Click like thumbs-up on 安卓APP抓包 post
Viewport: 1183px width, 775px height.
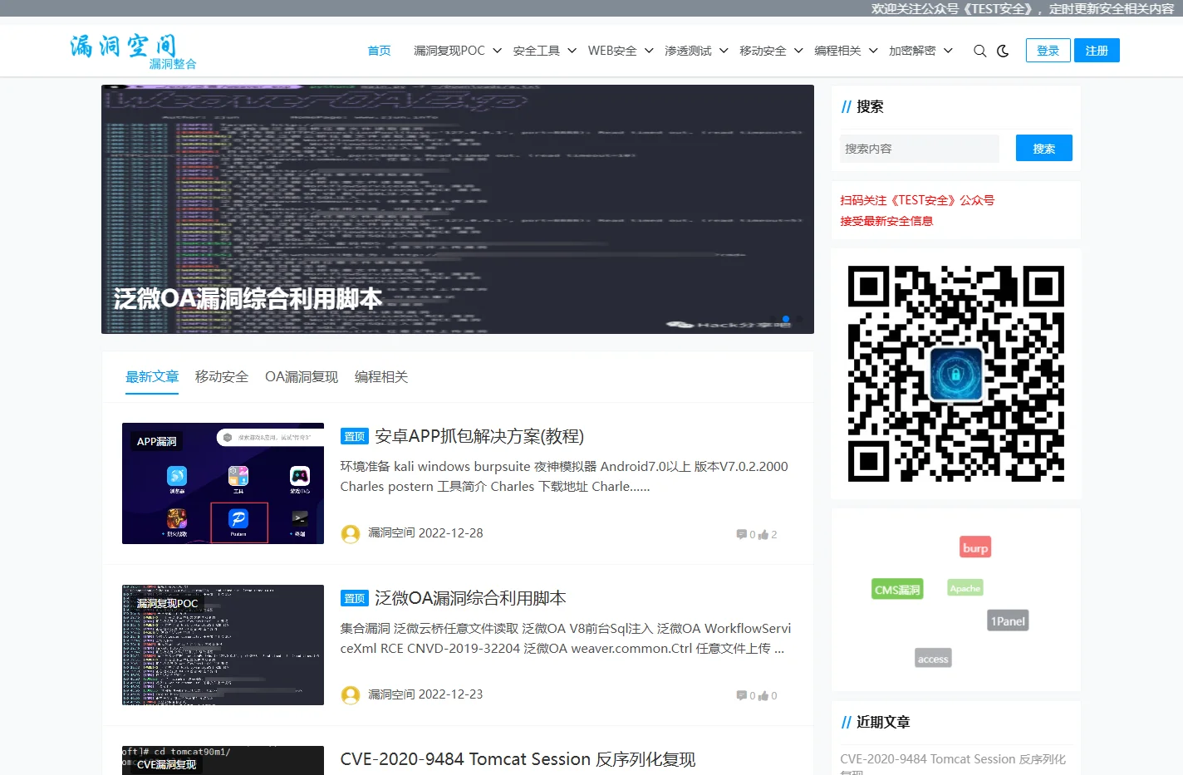click(763, 534)
